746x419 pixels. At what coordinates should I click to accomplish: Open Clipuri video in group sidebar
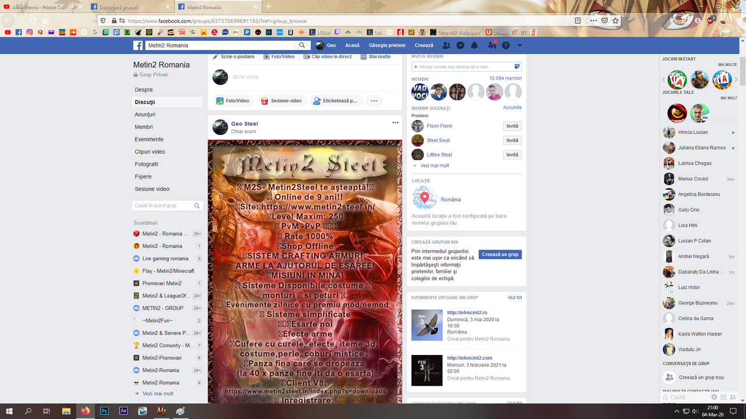pos(150,152)
